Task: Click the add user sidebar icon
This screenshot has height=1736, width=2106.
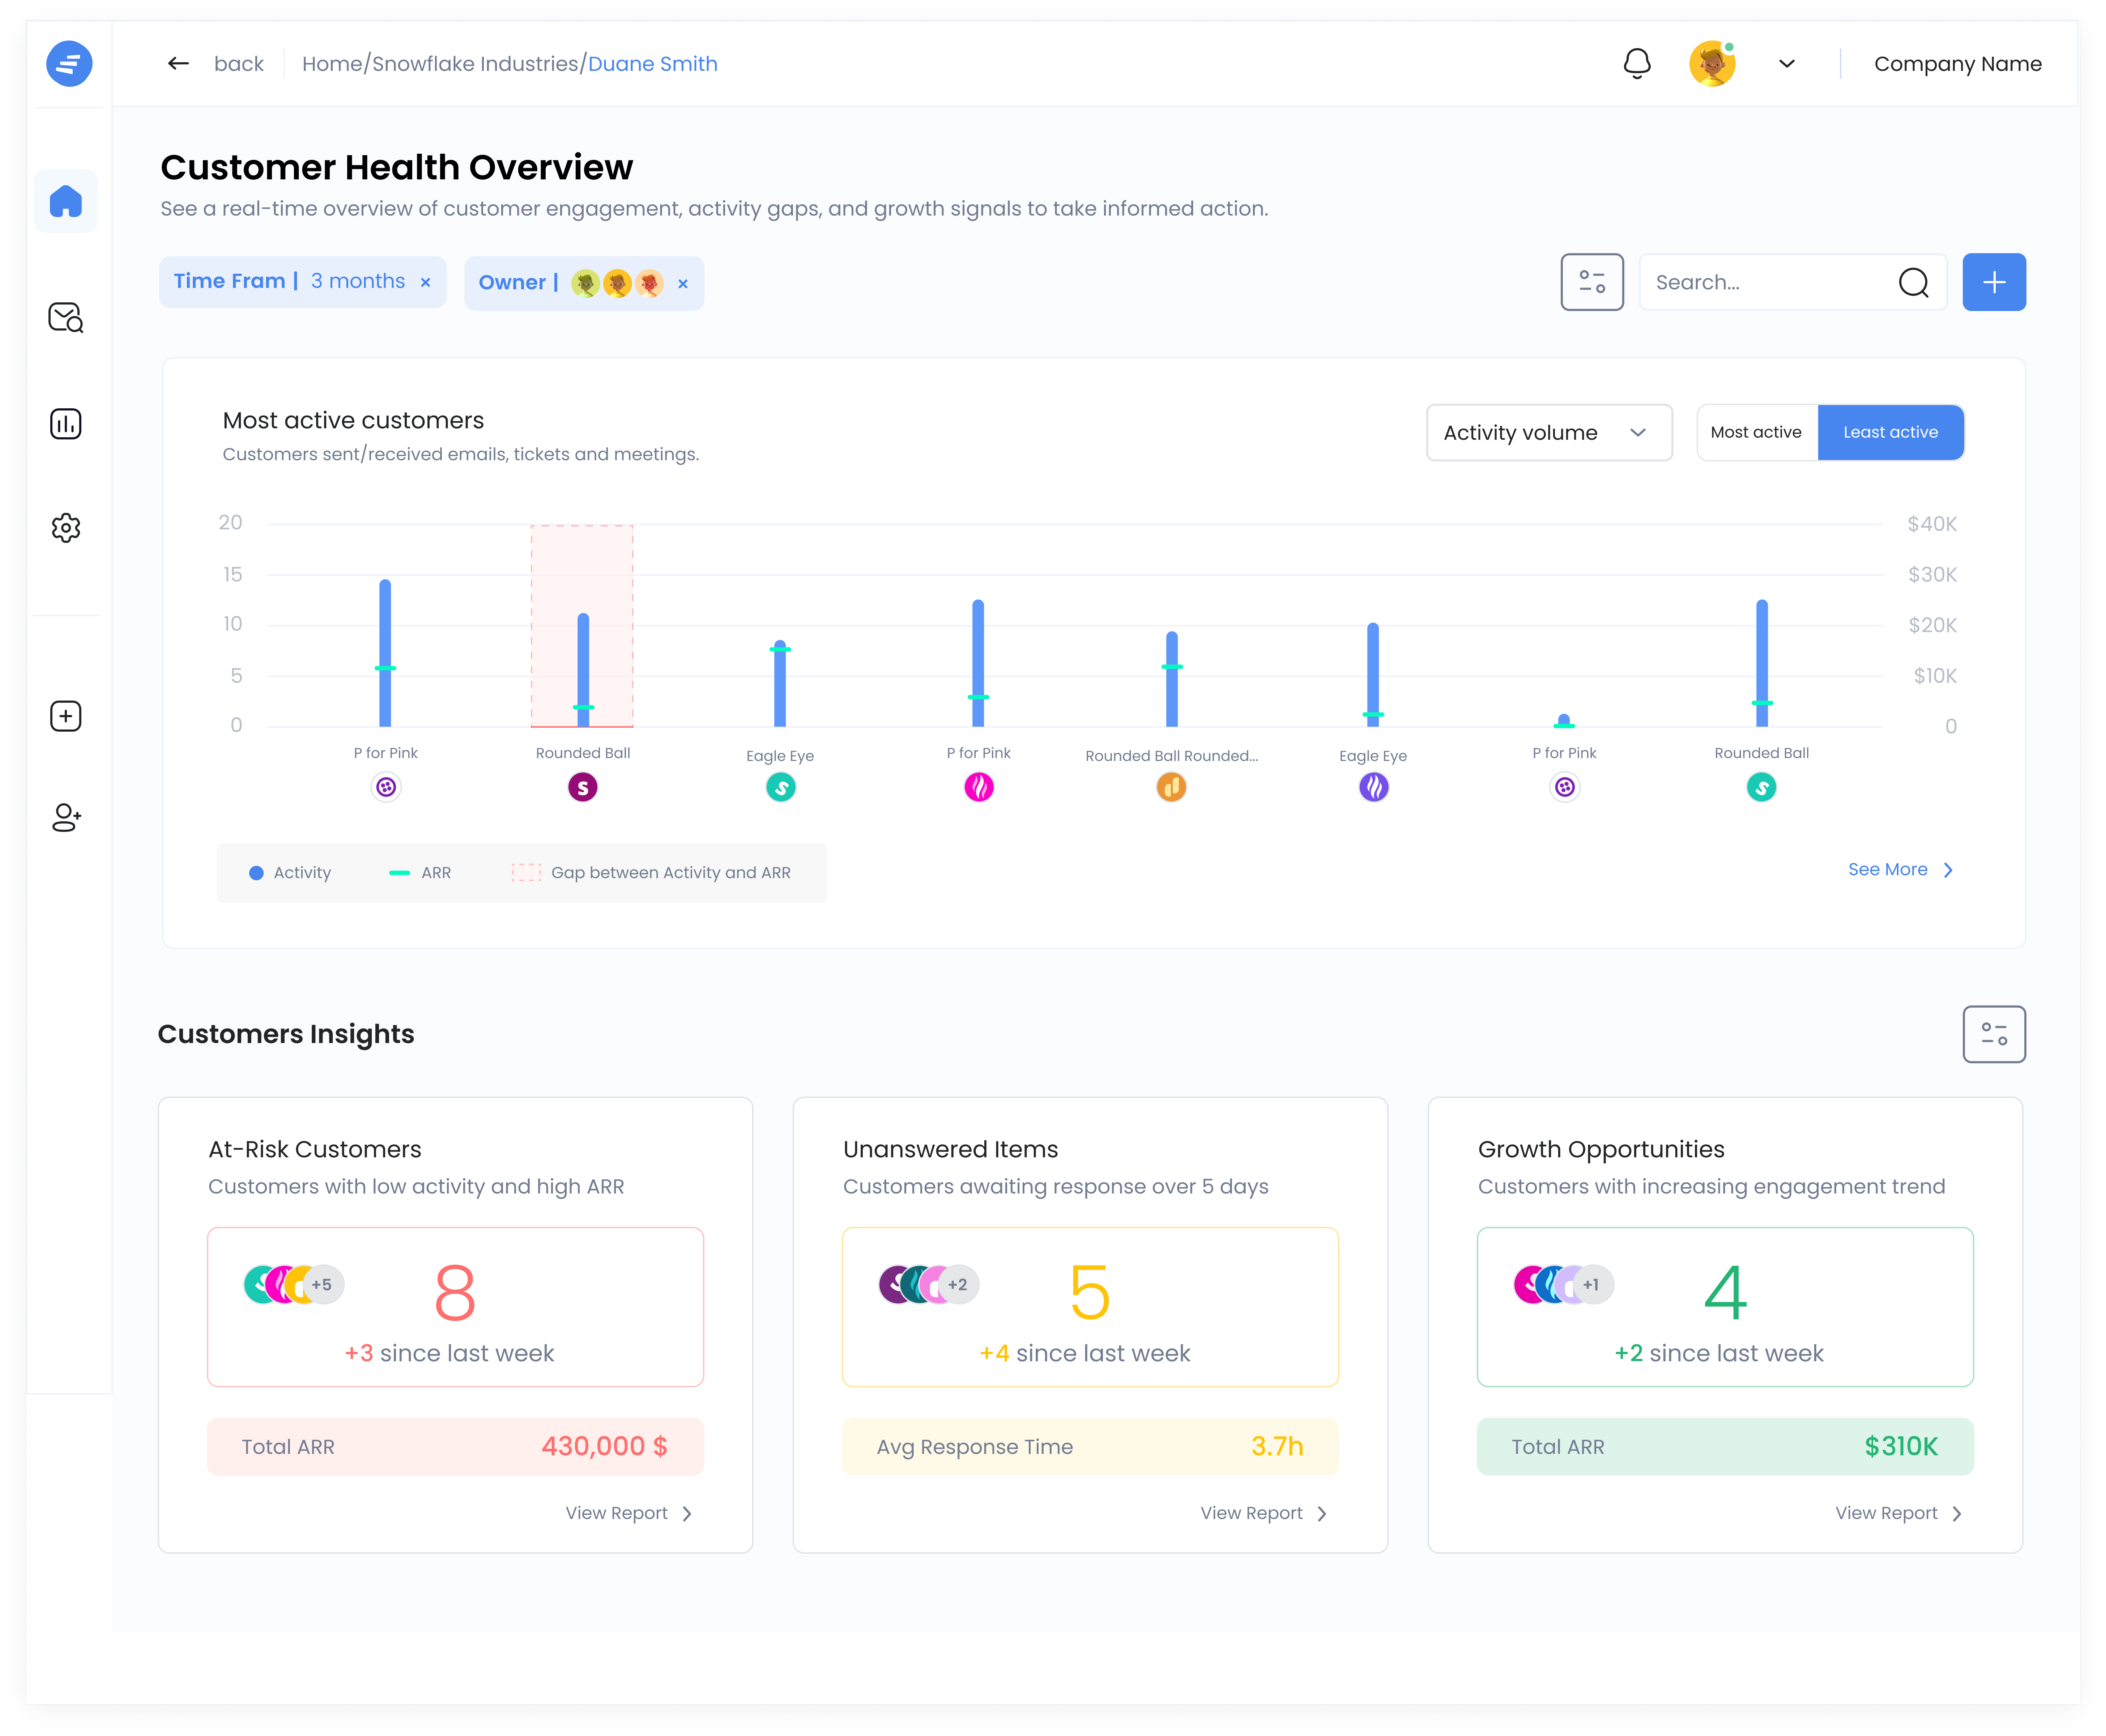Action: point(66,818)
